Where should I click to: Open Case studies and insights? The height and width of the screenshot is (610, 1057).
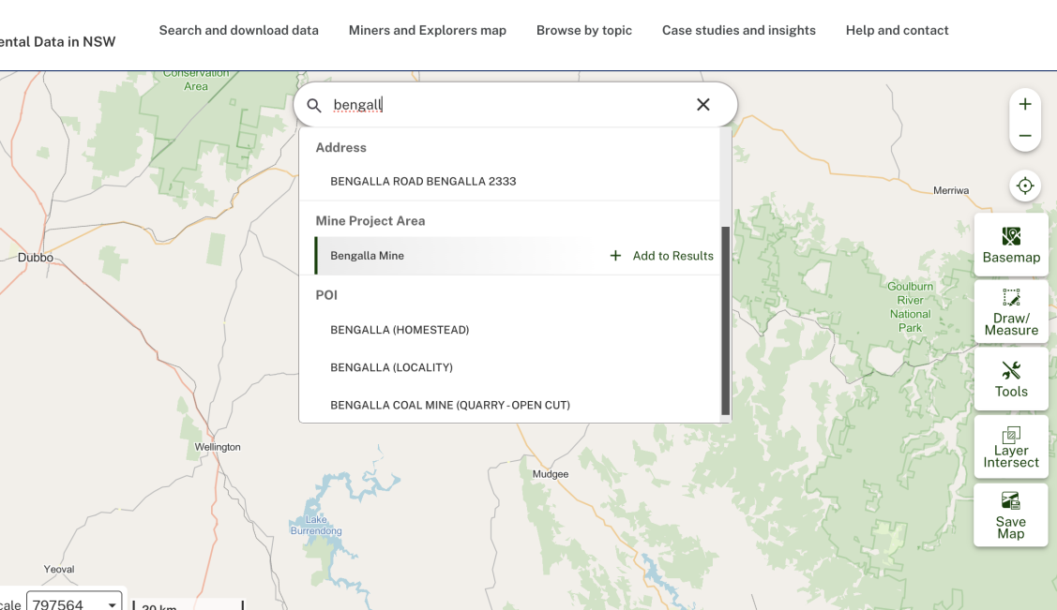click(739, 30)
